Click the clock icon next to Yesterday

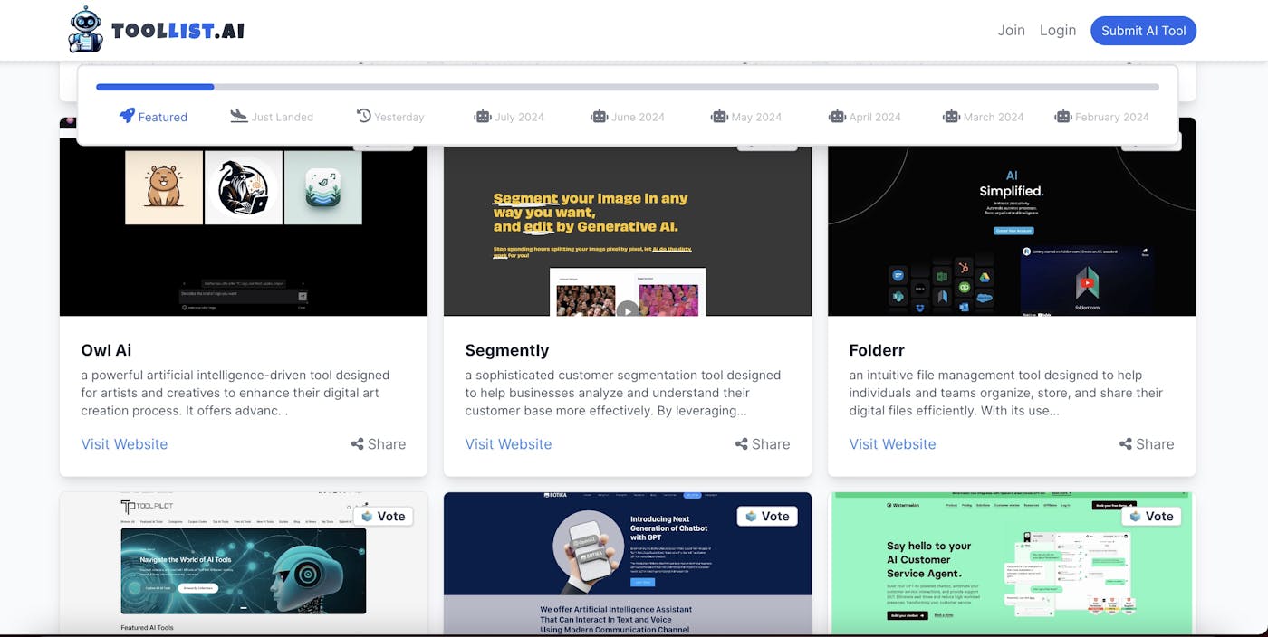pyautogui.click(x=362, y=116)
